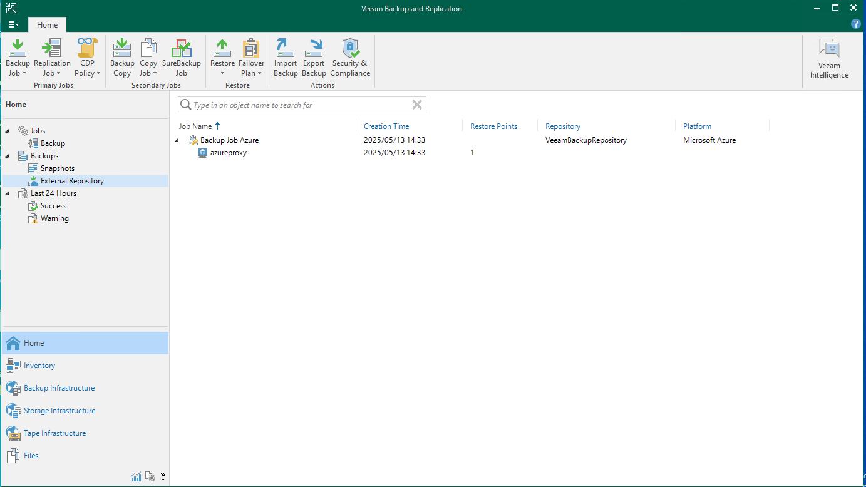Screen dimensions: 866x487
Task: Open the Backup Job ribbon button
Action: 18,57
